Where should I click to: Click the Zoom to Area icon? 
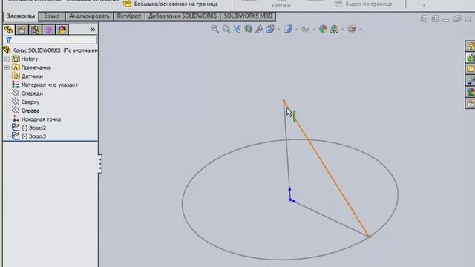click(x=226, y=29)
